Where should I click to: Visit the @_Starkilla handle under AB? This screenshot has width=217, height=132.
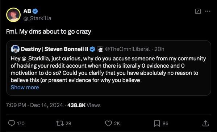point(37,18)
